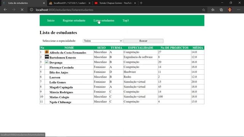The image size is (244, 137).
Task: Select the name Bartolomeu Ernesto
Action: [x=63, y=57]
